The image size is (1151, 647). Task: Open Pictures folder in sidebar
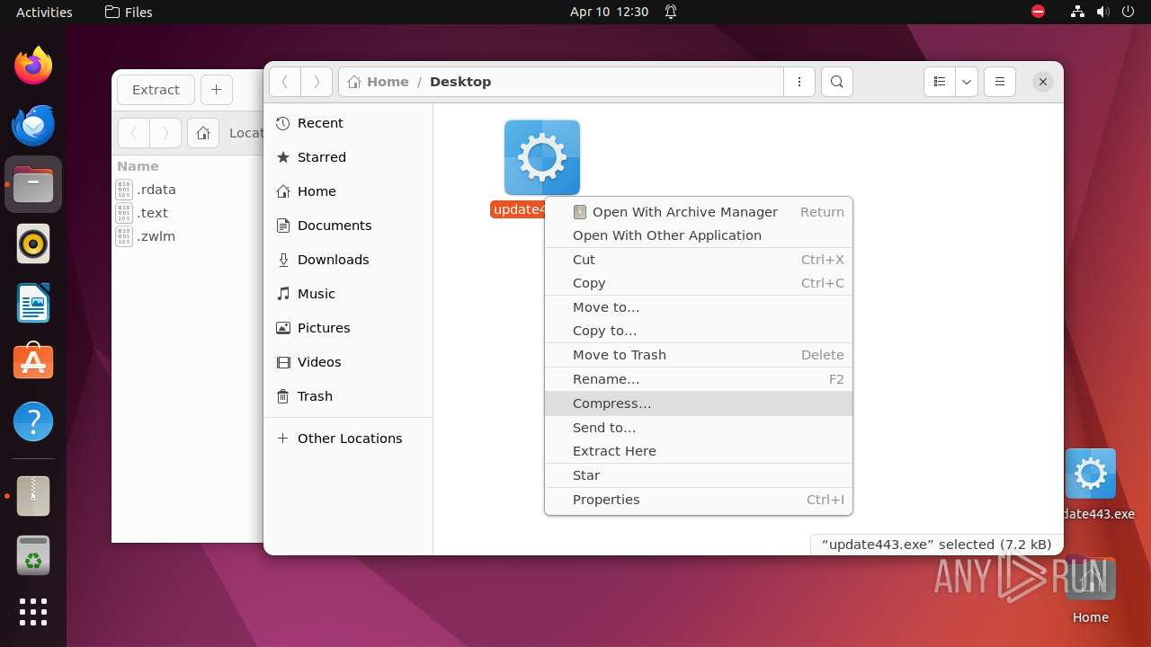coord(348,328)
